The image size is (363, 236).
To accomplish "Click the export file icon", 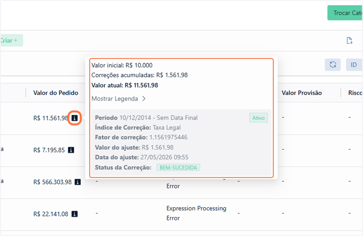I will tap(349, 41).
